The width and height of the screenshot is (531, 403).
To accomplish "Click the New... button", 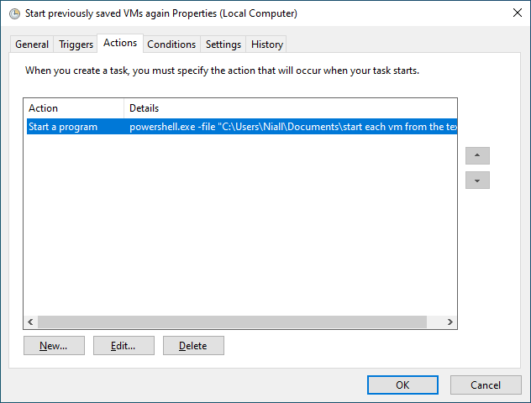I will [54, 345].
